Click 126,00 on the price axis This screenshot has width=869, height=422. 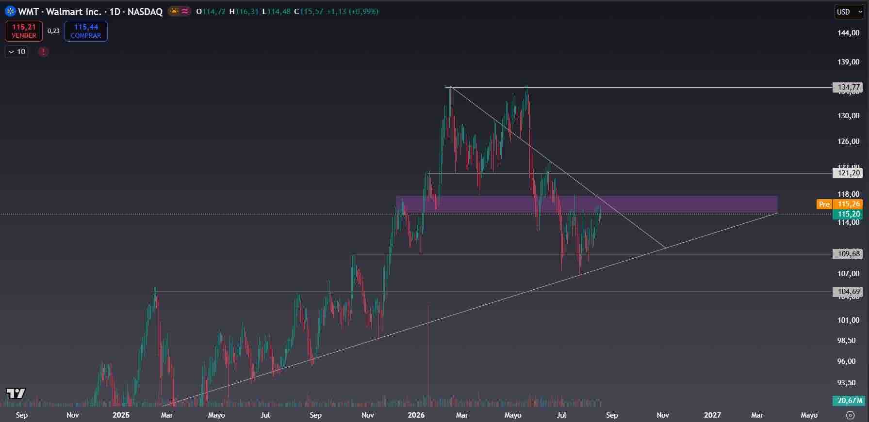coord(848,141)
